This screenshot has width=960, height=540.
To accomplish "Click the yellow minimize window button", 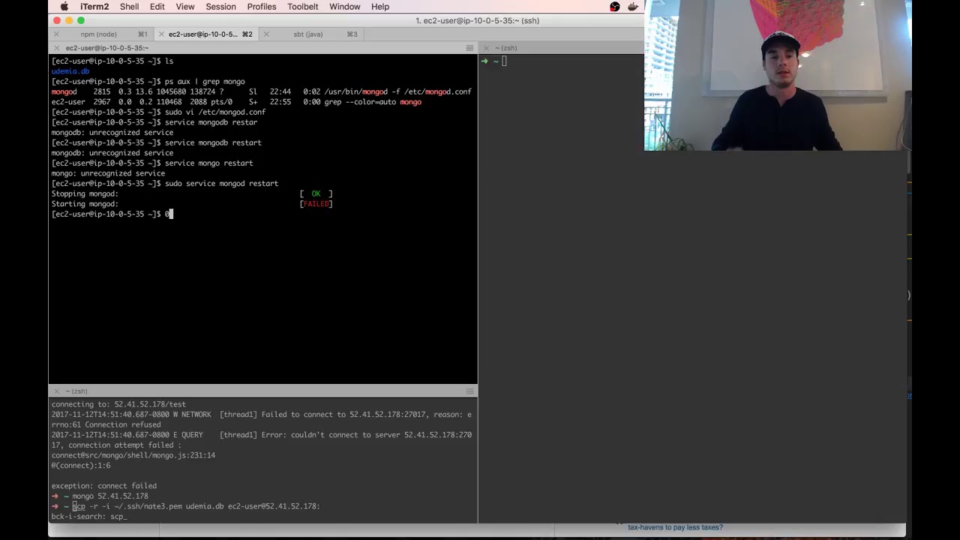I will pyautogui.click(x=69, y=20).
